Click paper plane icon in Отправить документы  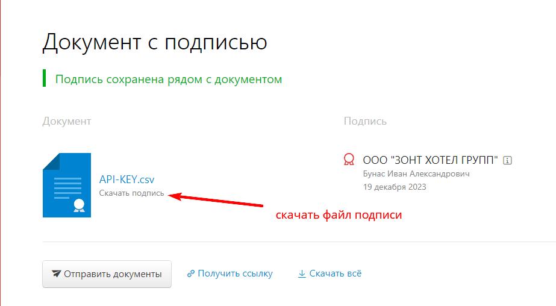coord(57,273)
